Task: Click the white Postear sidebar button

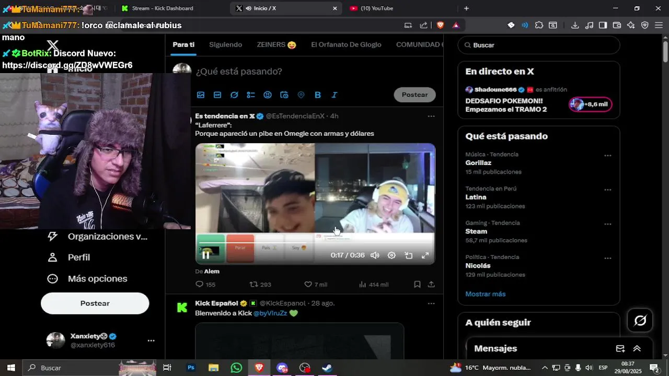Action: click(x=95, y=303)
